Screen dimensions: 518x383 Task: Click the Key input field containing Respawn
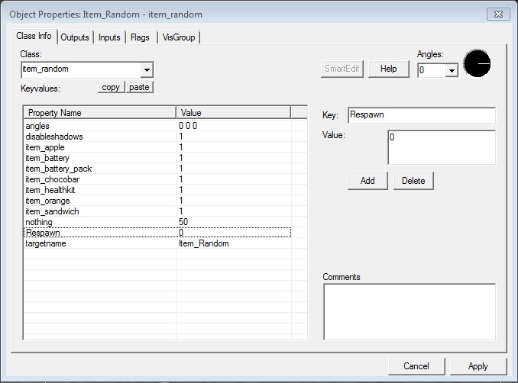(x=422, y=115)
